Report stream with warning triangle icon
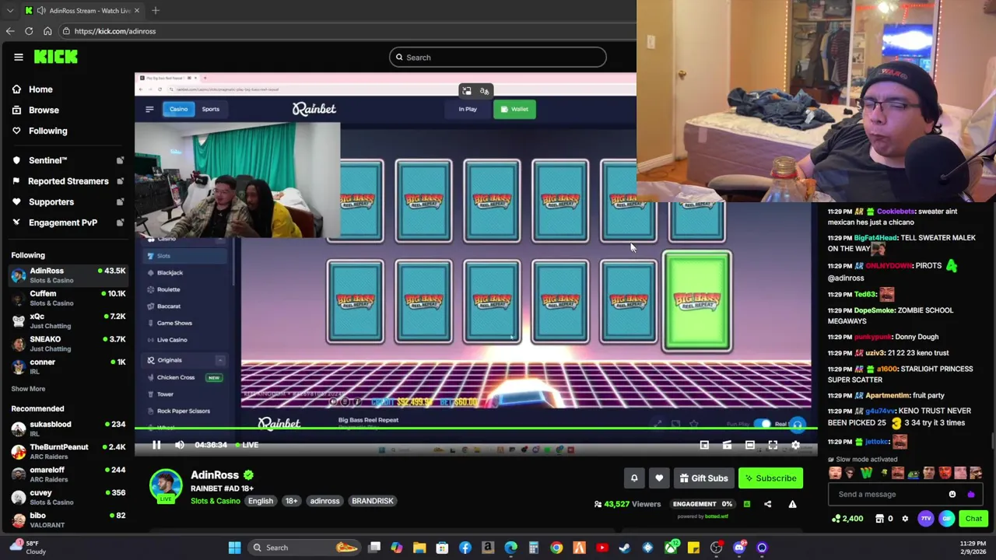This screenshot has height=560, width=996. 792,504
